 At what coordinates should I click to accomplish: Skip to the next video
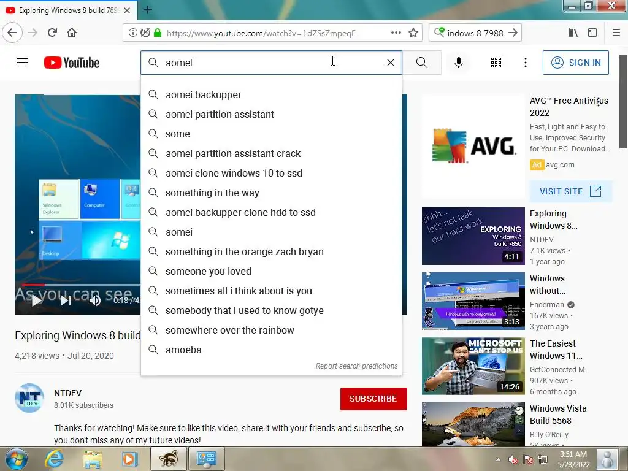click(x=66, y=301)
